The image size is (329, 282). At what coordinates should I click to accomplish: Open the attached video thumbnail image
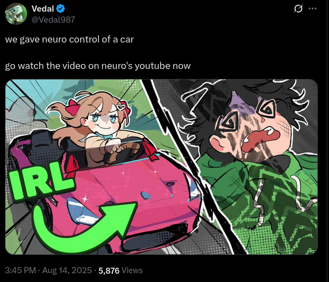161,167
